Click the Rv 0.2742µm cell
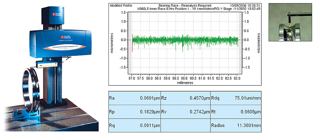Viewport: 317px width, 135px height. point(185,112)
